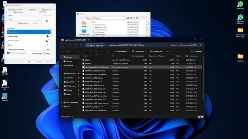Screen dimensions: 248x139
Task: Select the night-neon Explorer tab
Action: 75,40
